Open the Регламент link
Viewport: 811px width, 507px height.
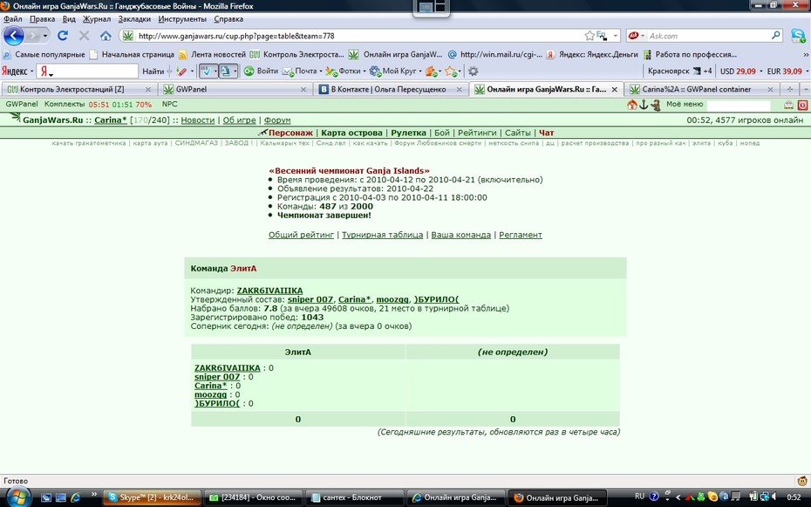pyautogui.click(x=521, y=235)
